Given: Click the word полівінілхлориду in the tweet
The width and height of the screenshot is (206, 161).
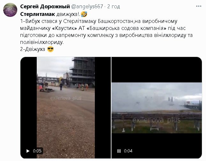Looking at the screenshot, I should click(x=42, y=42).
